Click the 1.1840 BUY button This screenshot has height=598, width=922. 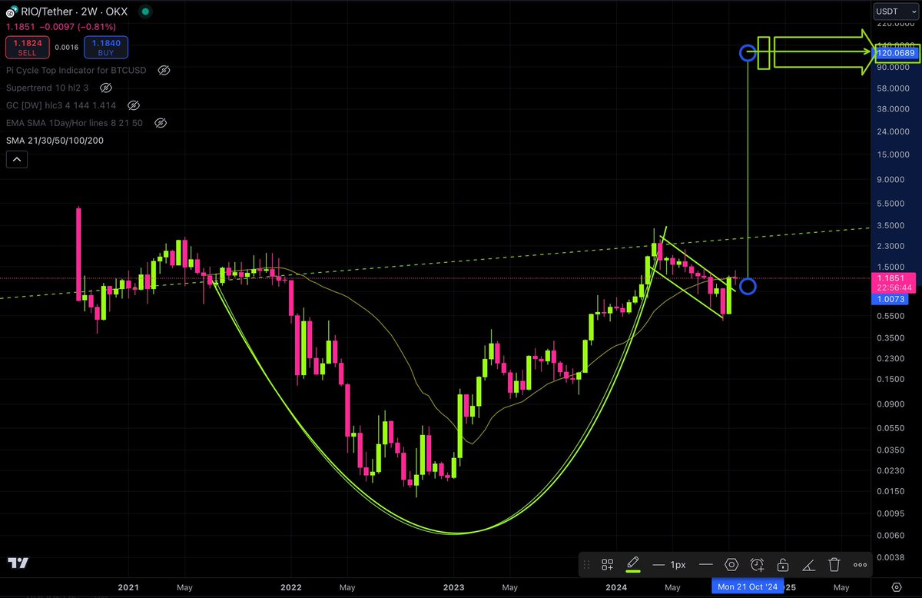click(106, 46)
